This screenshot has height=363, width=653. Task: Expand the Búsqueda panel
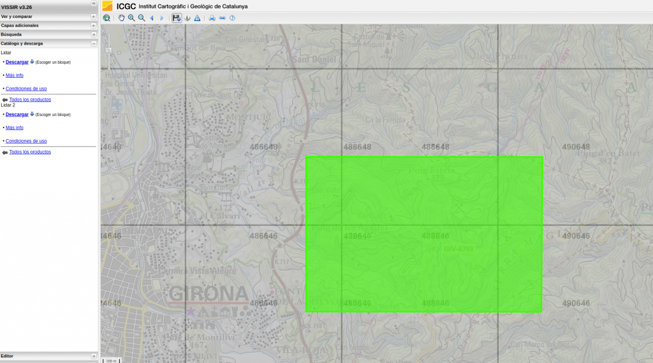click(93, 34)
